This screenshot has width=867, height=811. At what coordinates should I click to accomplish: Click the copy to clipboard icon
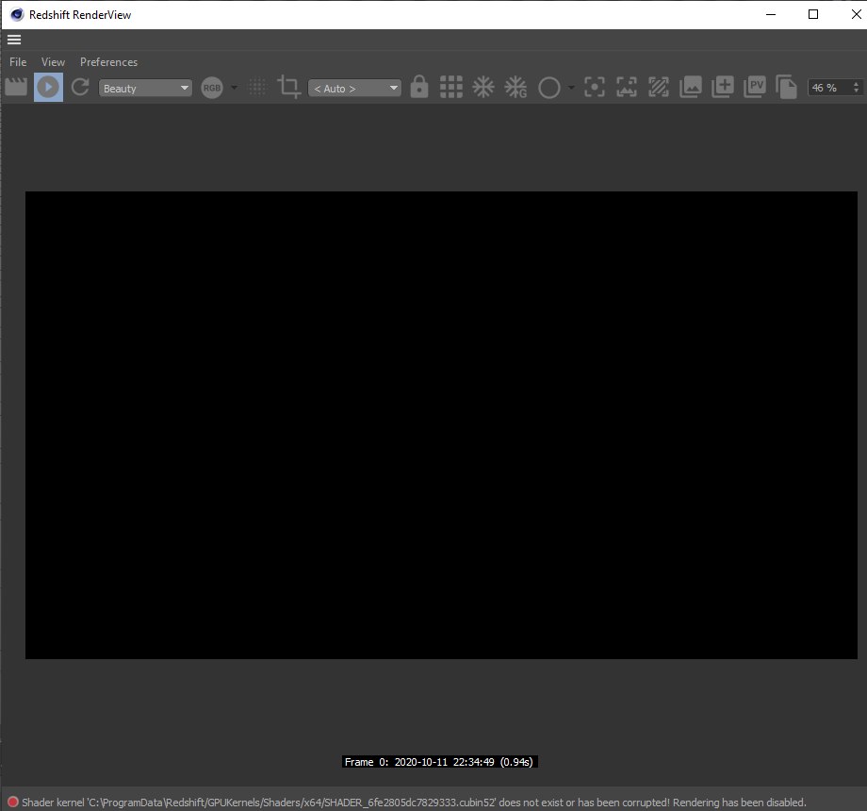786,87
